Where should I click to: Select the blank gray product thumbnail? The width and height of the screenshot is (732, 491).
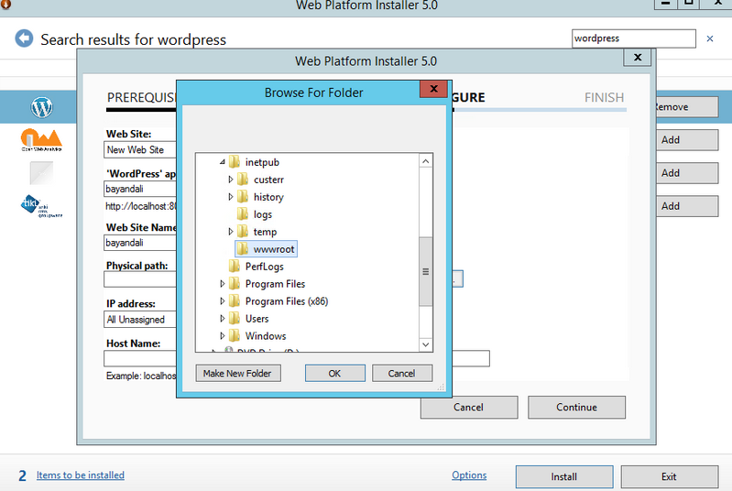coord(41,173)
